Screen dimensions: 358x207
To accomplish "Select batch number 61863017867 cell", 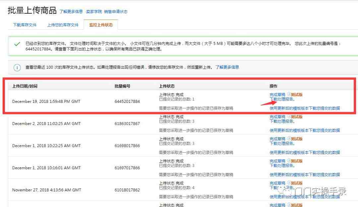I will [x=127, y=124].
